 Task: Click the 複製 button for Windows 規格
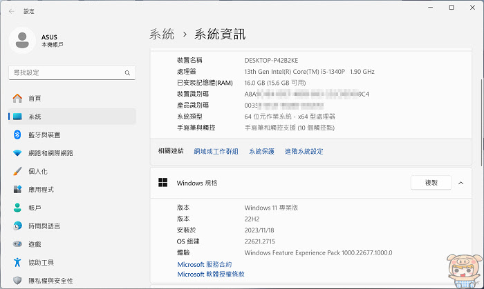431,183
